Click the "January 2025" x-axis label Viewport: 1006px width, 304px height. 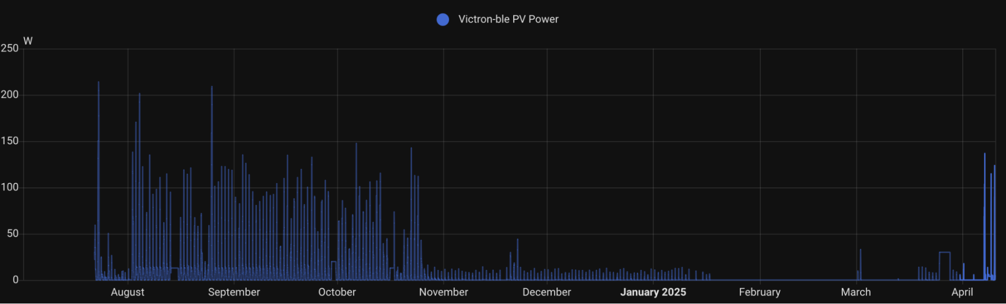pyautogui.click(x=653, y=292)
